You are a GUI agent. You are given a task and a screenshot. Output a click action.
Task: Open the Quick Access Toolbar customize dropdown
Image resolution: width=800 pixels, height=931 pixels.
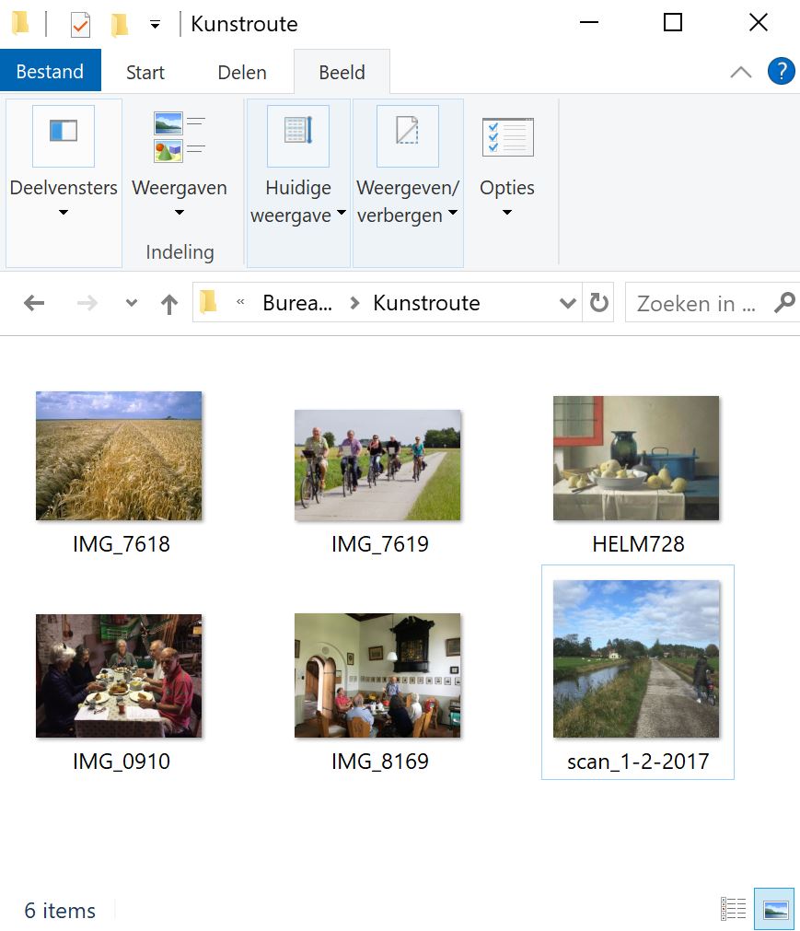point(155,25)
